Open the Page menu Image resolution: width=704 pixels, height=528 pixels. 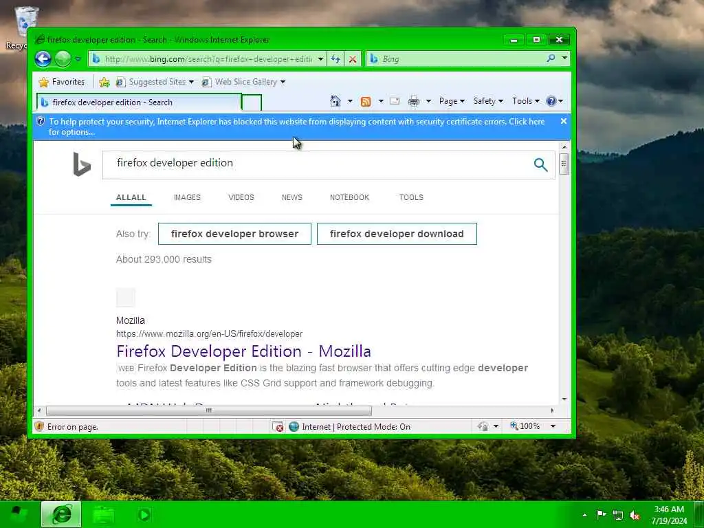[x=452, y=101]
